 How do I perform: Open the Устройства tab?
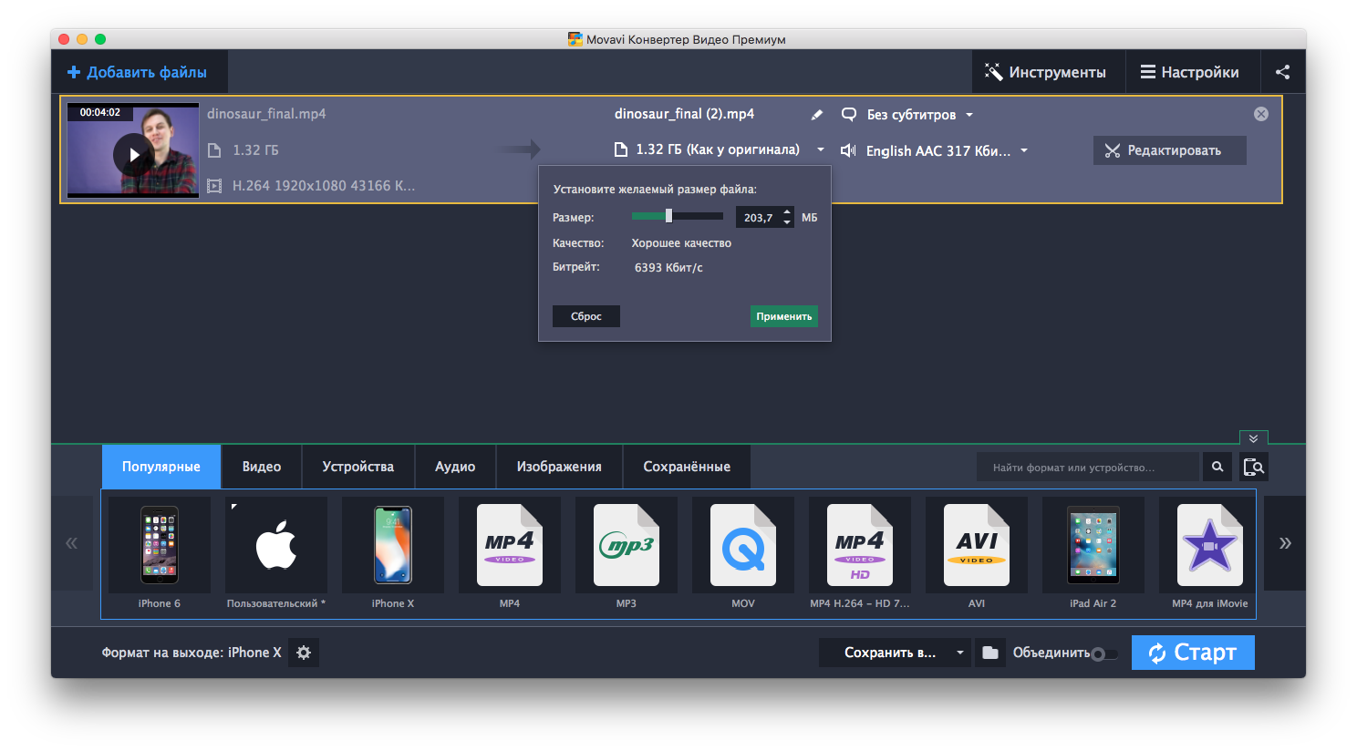tap(358, 467)
